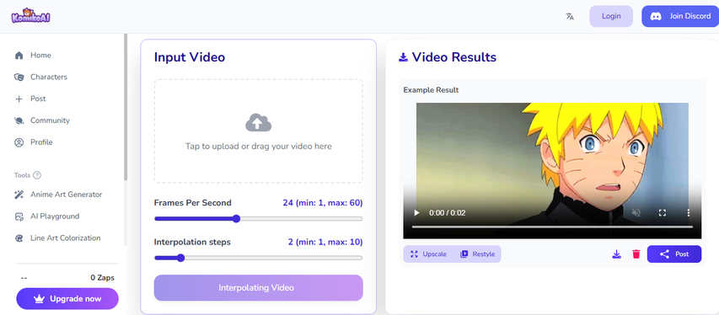719x315 pixels.
Task: Click the '24 (min: 1, max: 60)' value
Action: tap(323, 203)
